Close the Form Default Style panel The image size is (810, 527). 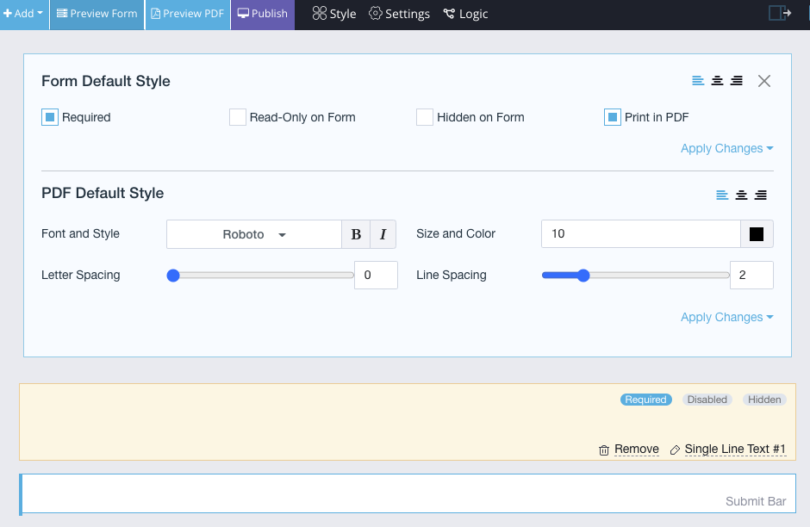click(763, 81)
